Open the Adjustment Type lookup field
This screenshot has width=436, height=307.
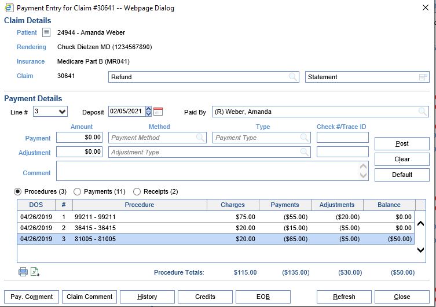coord(209,152)
